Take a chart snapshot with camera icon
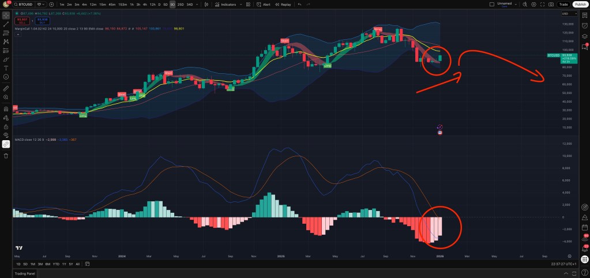Screen dimensions: 590x278 (551, 4)
